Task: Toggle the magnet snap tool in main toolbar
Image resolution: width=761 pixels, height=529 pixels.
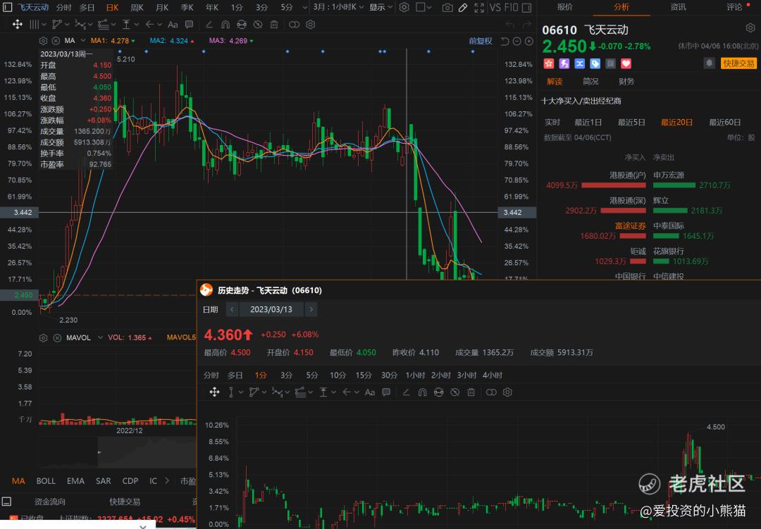Action: (x=225, y=24)
